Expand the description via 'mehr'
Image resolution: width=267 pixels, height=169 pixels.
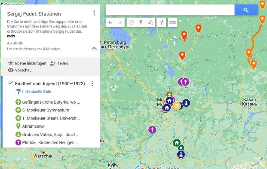point(11,36)
